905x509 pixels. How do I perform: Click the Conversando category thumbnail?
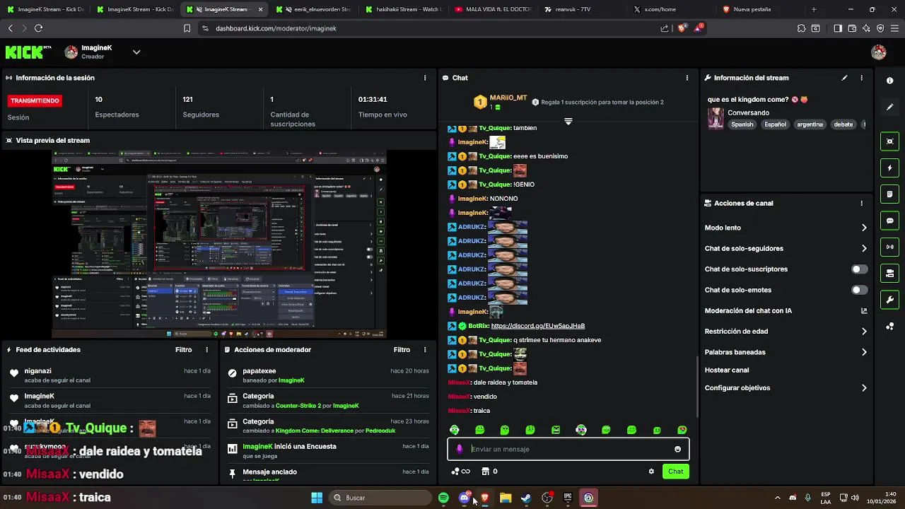716,117
